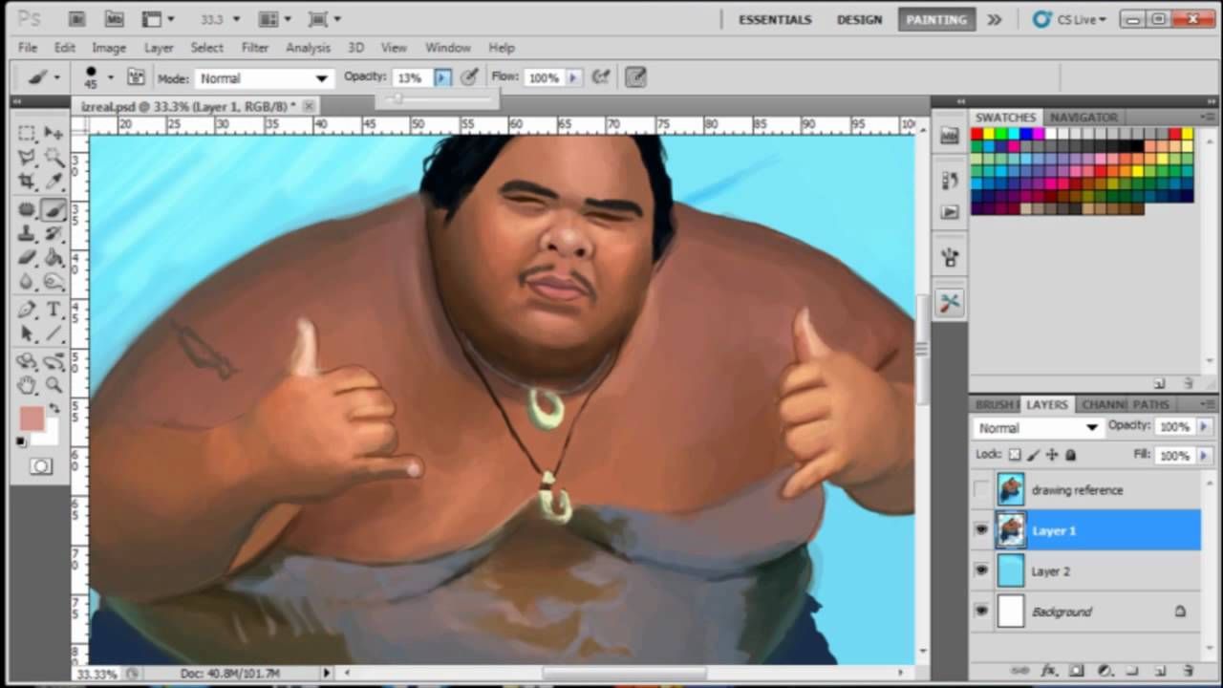Open the Analysis menu
Screen dimensions: 1223x688
point(309,47)
